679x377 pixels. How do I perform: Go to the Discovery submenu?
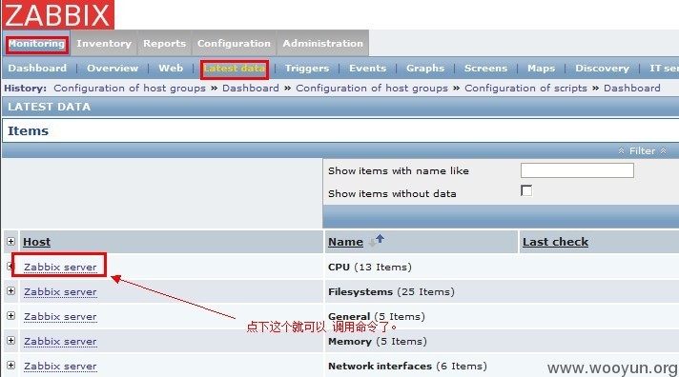tap(603, 69)
